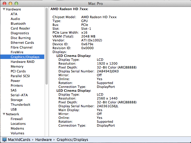Open Hardware RAID entry
Viewport: 191px width, 143px height.
23,62
